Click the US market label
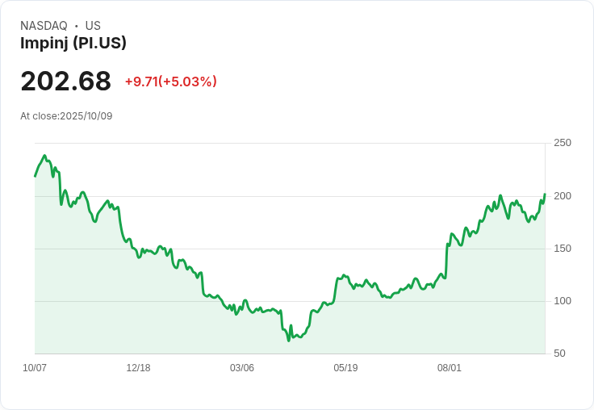Image resolution: width=594 pixels, height=410 pixels. (x=93, y=26)
